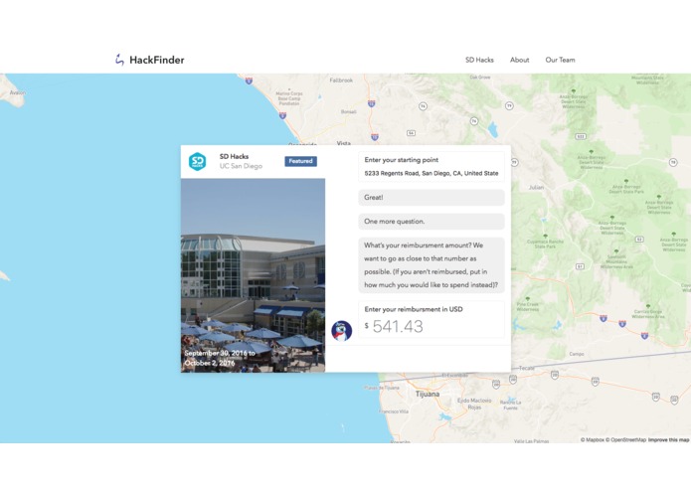Select the UC San Diego subtitle
Viewport: 691px width, 491px height.
241,166
